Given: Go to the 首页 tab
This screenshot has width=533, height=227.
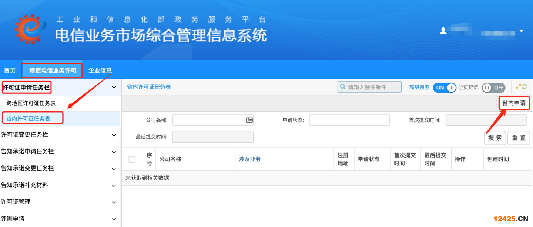Looking at the screenshot, I should tap(10, 70).
